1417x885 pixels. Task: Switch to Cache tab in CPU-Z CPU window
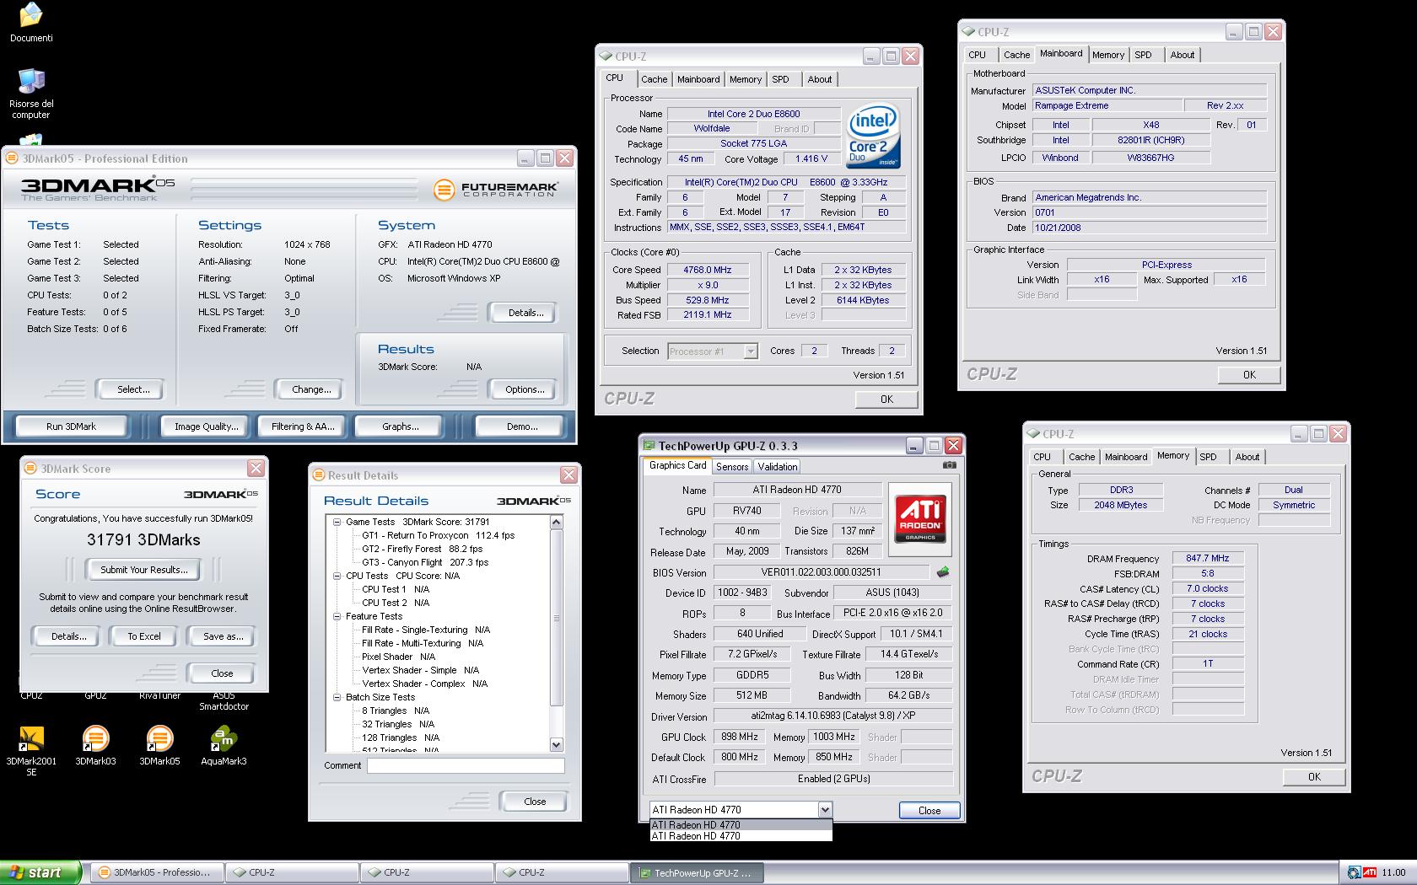[654, 79]
